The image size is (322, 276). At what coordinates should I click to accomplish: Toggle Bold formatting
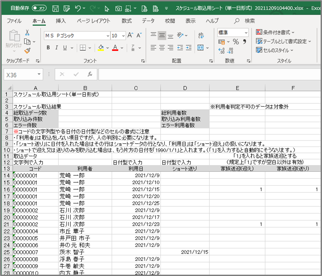point(48,48)
